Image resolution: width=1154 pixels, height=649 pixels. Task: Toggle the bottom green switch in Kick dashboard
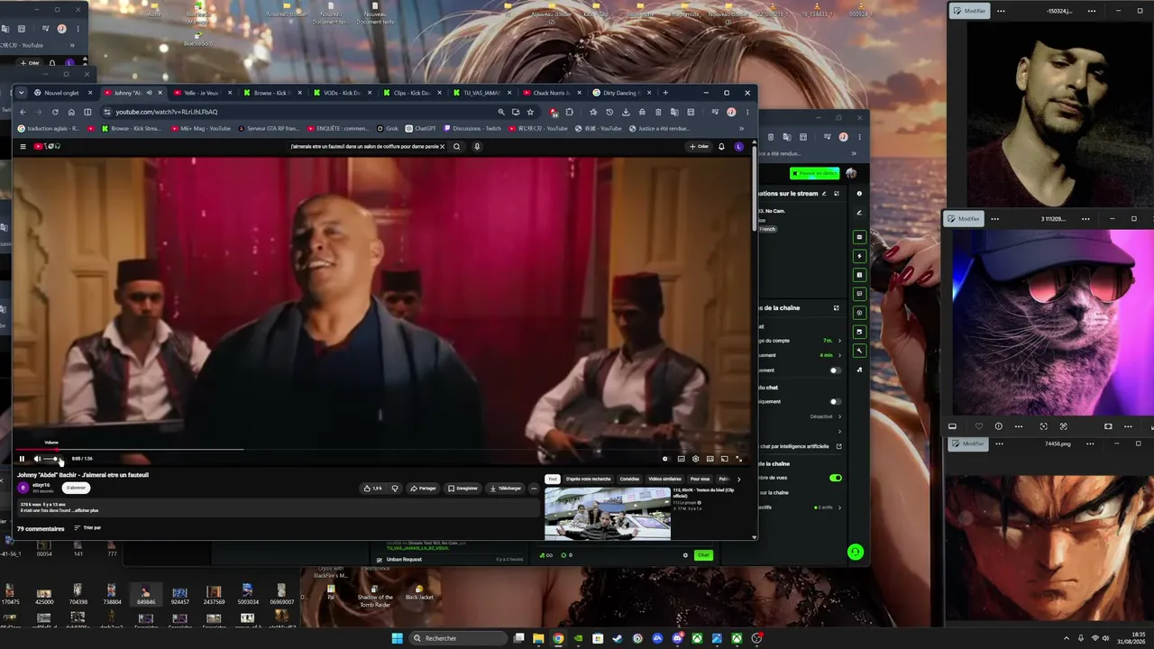pyautogui.click(x=835, y=478)
